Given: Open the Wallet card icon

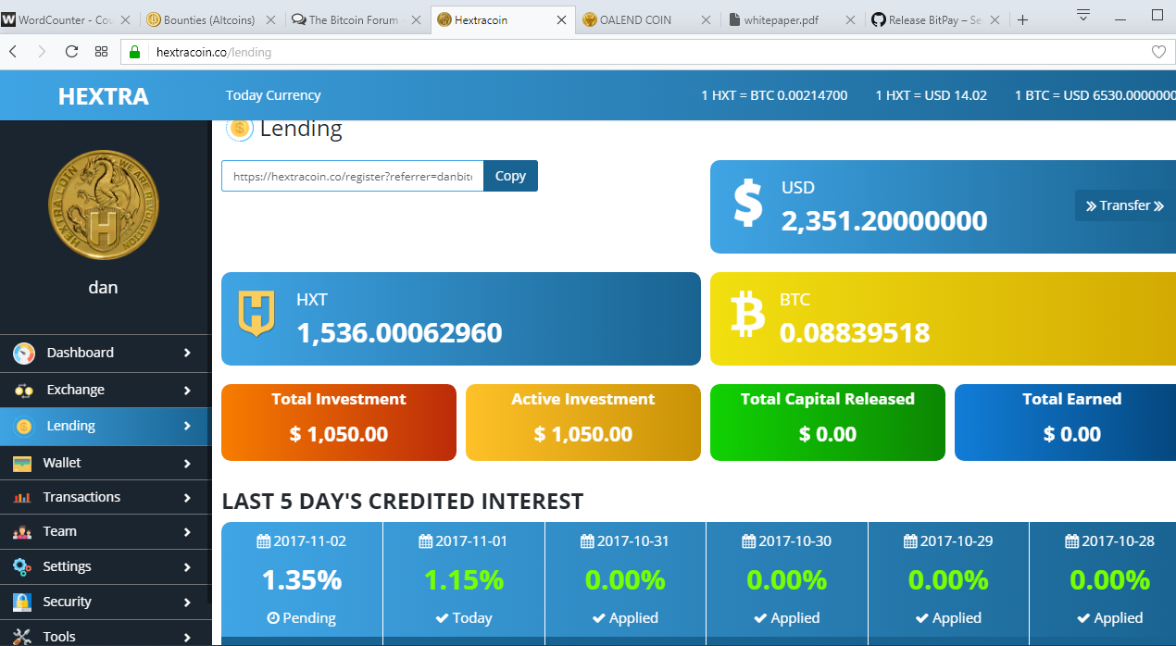Looking at the screenshot, I should pyautogui.click(x=23, y=463).
